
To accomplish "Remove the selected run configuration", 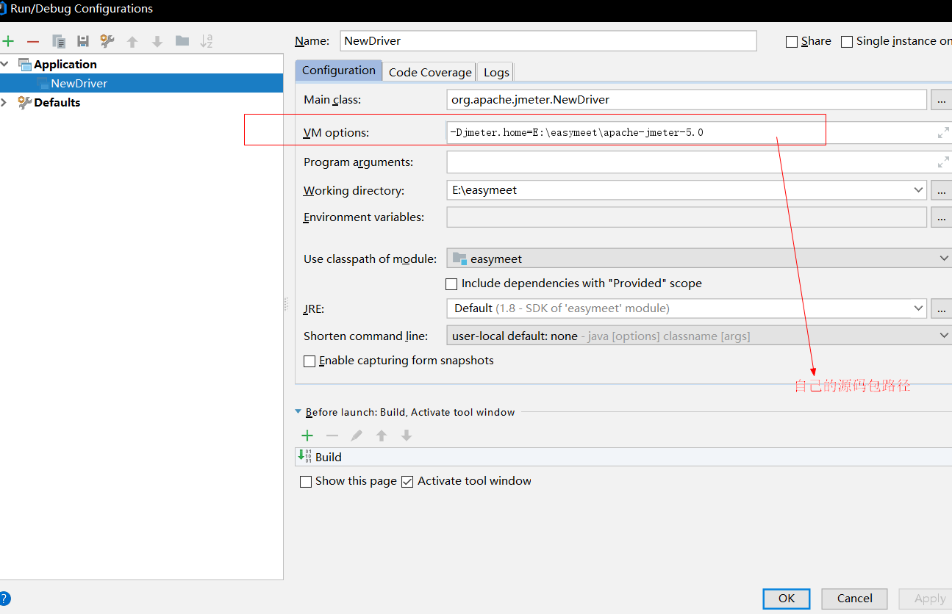I will pyautogui.click(x=33, y=41).
